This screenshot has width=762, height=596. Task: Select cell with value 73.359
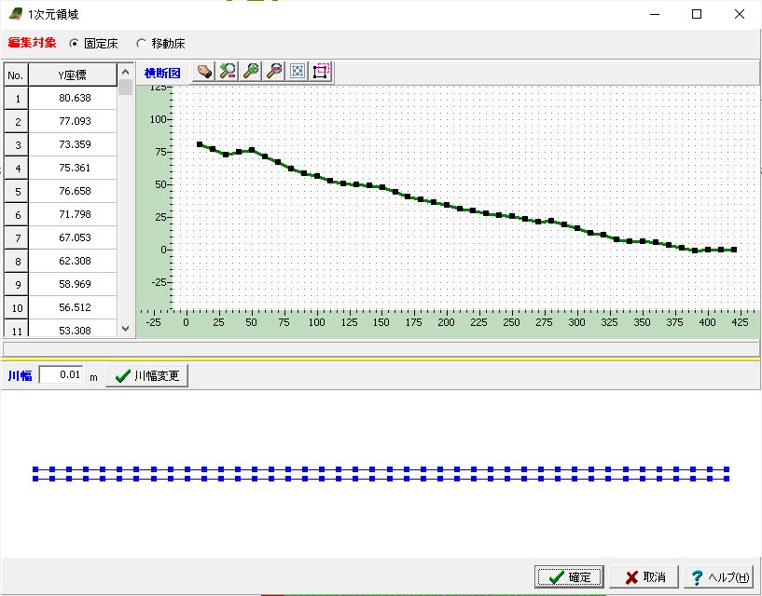click(x=73, y=144)
